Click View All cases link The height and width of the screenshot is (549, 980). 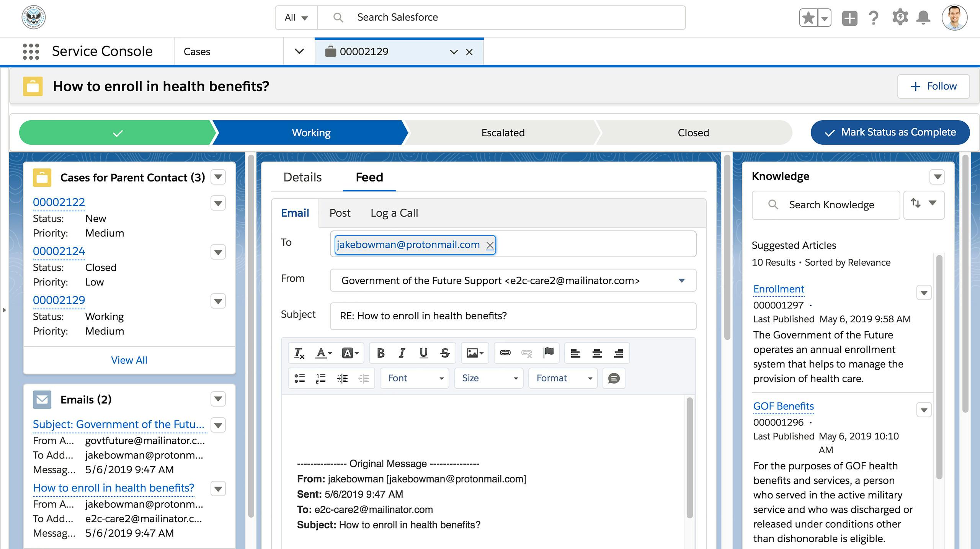(x=129, y=360)
